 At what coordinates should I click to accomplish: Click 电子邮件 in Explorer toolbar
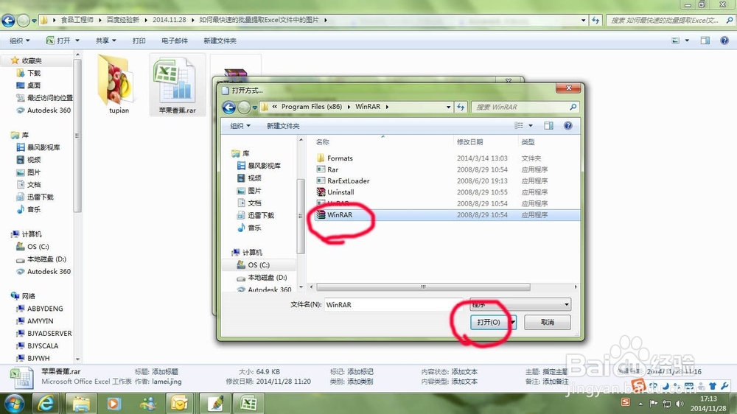tap(175, 41)
